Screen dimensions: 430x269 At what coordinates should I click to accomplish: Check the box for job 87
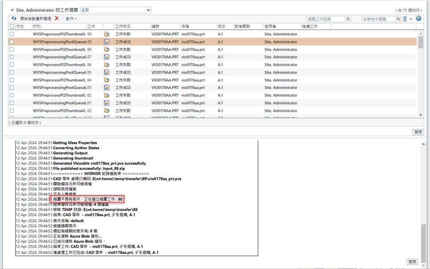click(12, 57)
